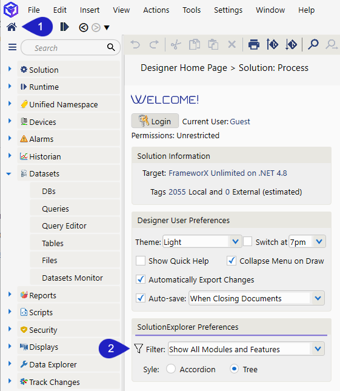
Task: Click the Guest current user link
Action: (x=240, y=121)
